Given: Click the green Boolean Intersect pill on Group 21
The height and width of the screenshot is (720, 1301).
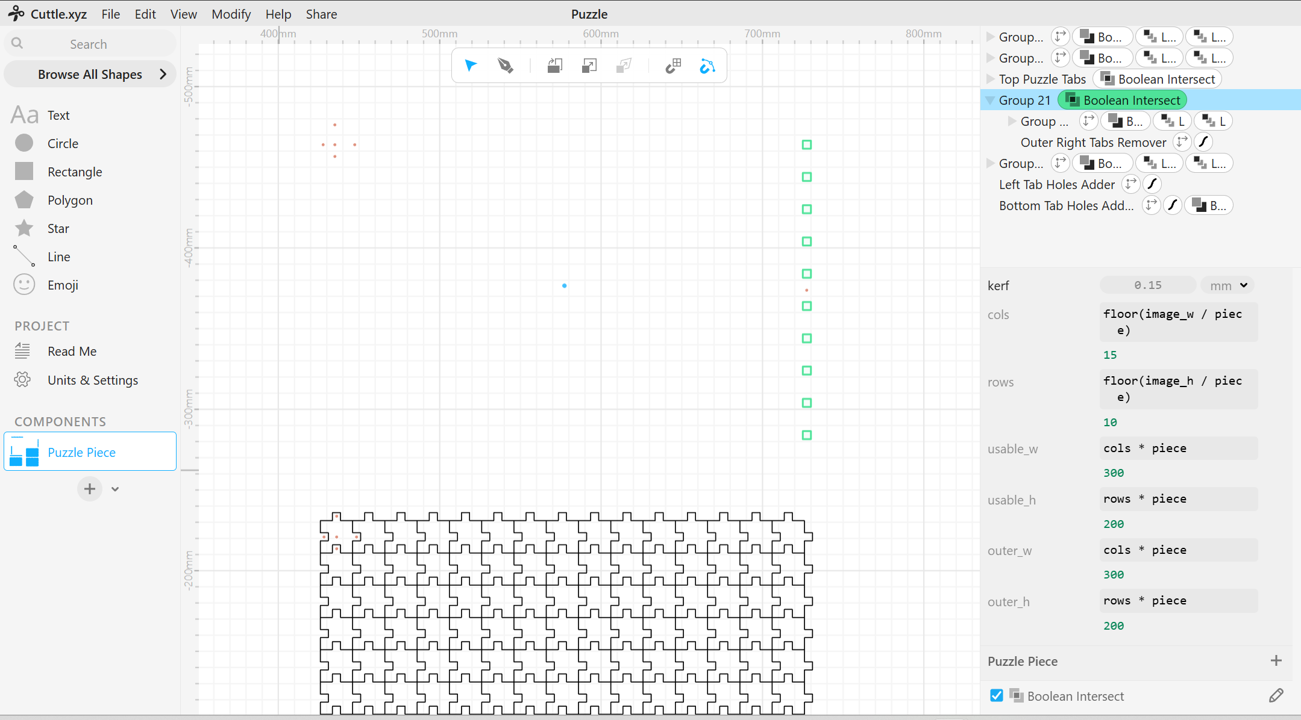Looking at the screenshot, I should [1123, 100].
